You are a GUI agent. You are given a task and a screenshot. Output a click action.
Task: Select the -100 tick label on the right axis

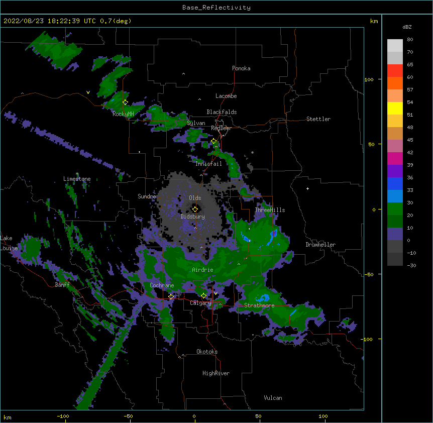(367, 339)
